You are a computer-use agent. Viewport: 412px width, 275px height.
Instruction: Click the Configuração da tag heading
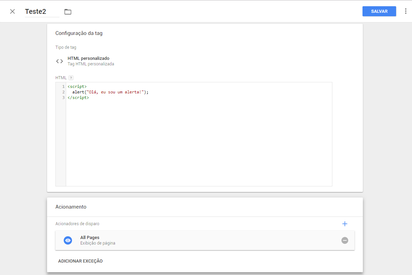pos(79,33)
